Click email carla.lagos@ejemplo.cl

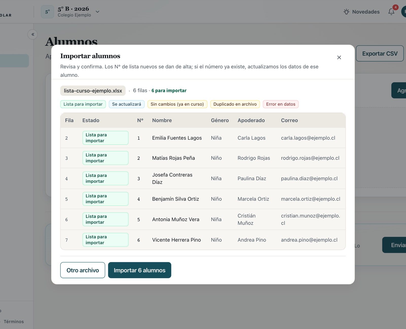(x=308, y=138)
